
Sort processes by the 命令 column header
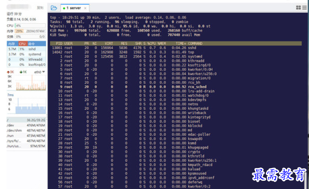coord(37,43)
